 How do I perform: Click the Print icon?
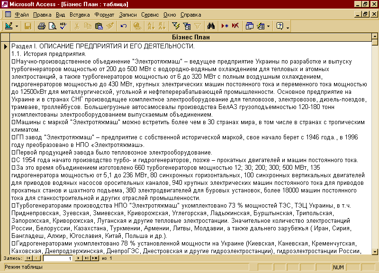[41, 26]
